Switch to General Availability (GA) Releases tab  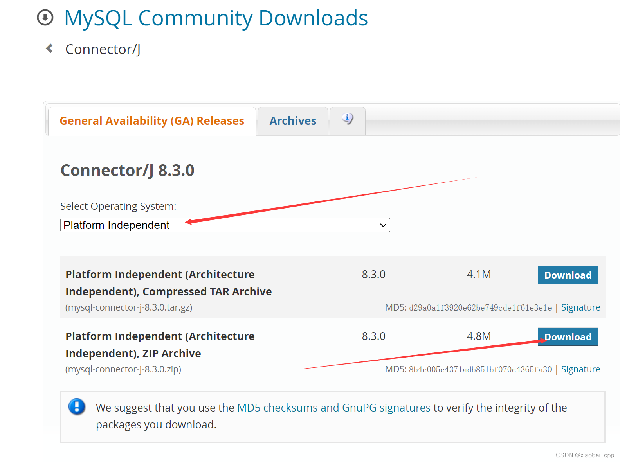pos(152,121)
